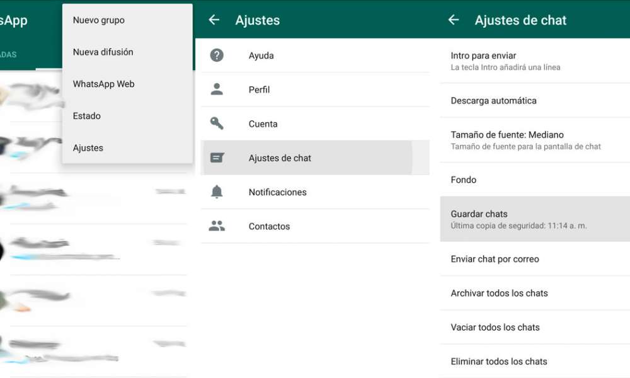
Task: Click 'Tamaño de fuente para la pantalla de chat' text
Action: [525, 147]
